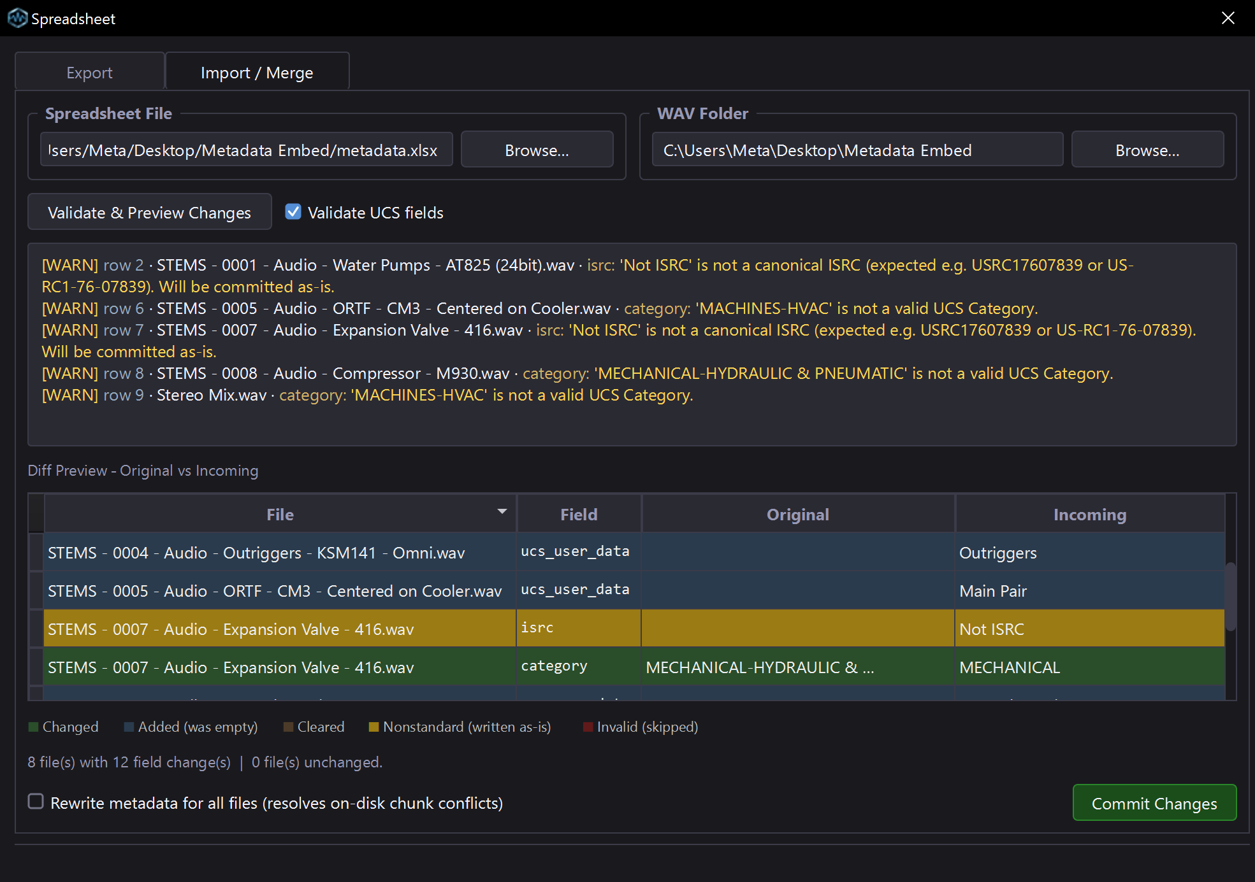Click the 'MECHANICAL-HYDRAULIC & ...' original cell
Image resolution: width=1255 pixels, height=882 pixels.
tap(797, 667)
